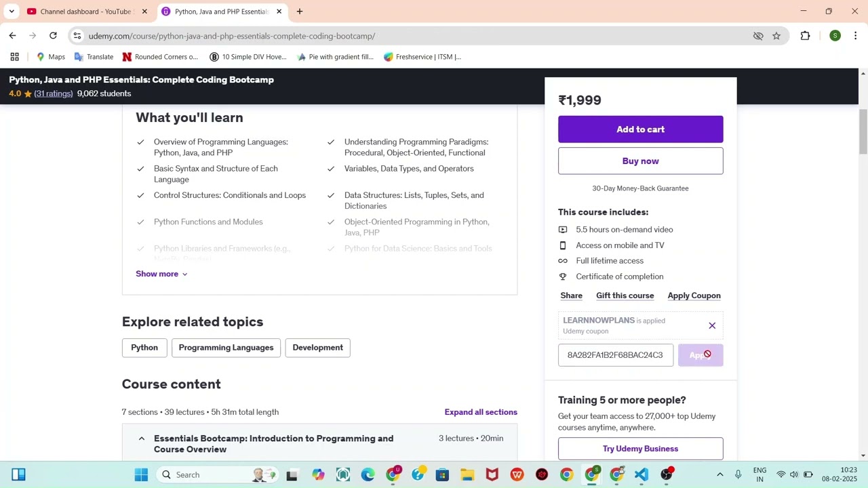Click Add to cart button
The height and width of the screenshot is (488, 868).
click(x=640, y=129)
